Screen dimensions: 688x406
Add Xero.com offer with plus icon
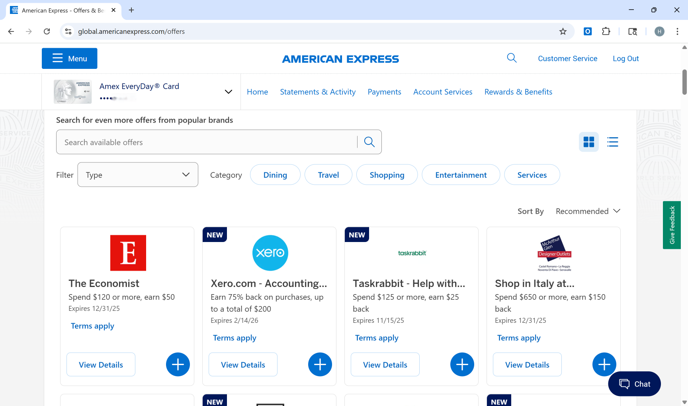(320, 365)
